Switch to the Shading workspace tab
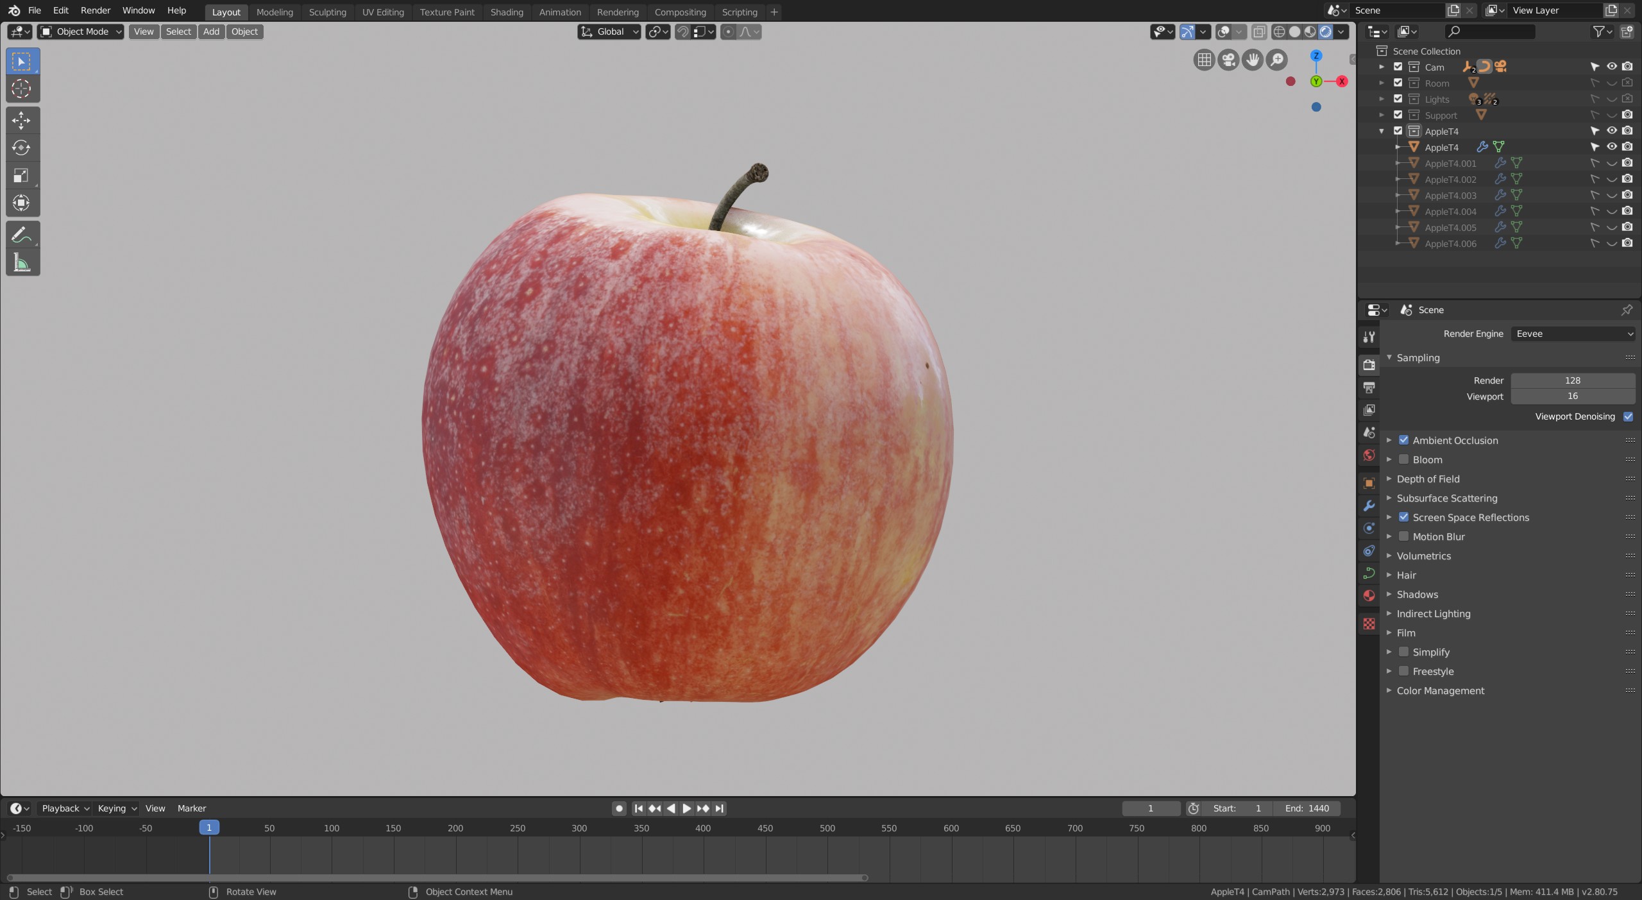Image resolution: width=1642 pixels, height=900 pixels. pos(506,12)
